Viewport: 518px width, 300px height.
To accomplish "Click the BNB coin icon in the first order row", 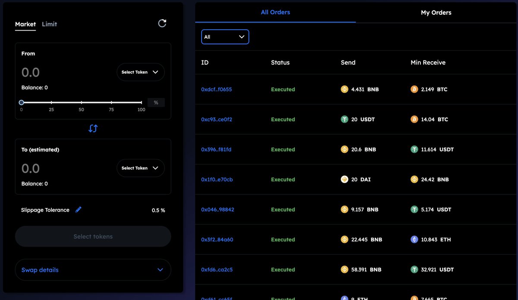I will (x=344, y=89).
